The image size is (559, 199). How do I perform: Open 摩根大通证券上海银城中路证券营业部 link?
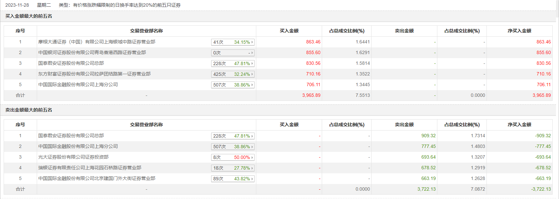[97, 42]
